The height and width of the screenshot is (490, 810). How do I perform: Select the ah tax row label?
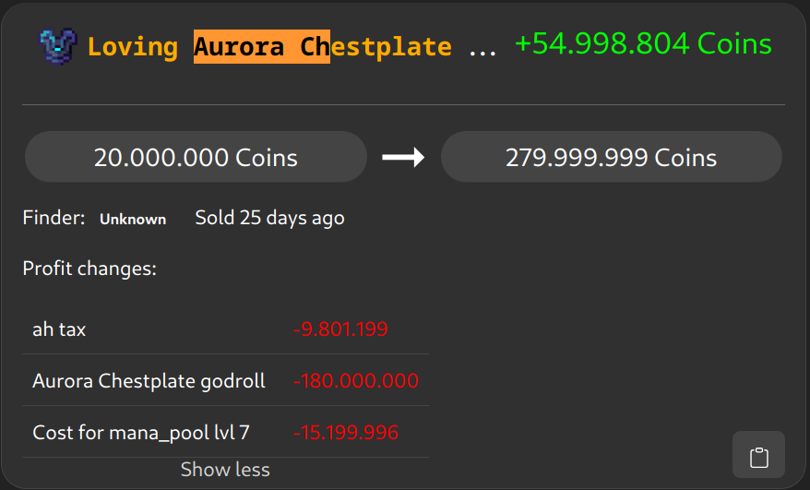59,329
